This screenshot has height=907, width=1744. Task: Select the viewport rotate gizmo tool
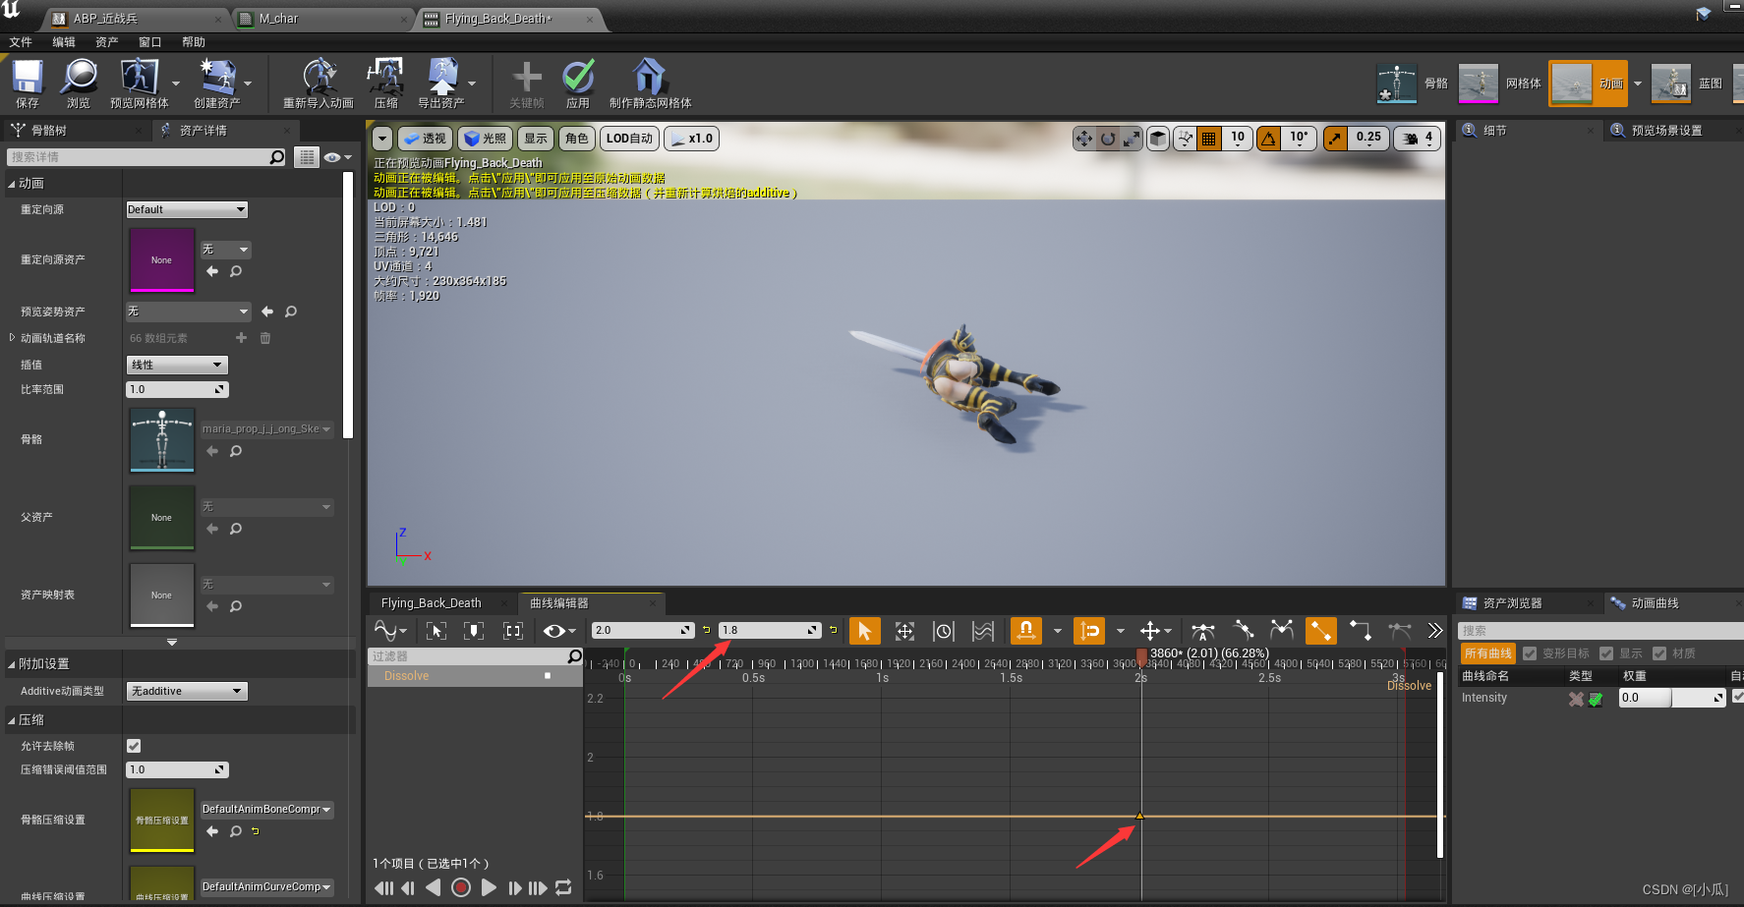[1108, 139]
